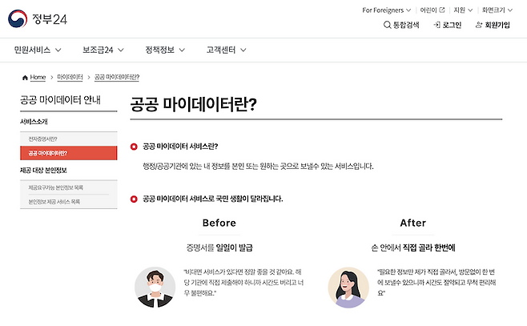
Task: Open the 어린이 site link
Action: coord(432,10)
